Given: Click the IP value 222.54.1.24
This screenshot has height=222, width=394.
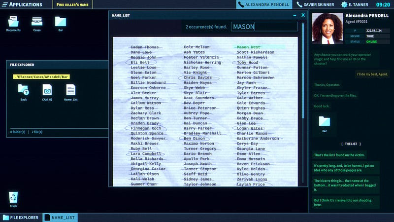Looking at the screenshot, I should click(374, 31).
